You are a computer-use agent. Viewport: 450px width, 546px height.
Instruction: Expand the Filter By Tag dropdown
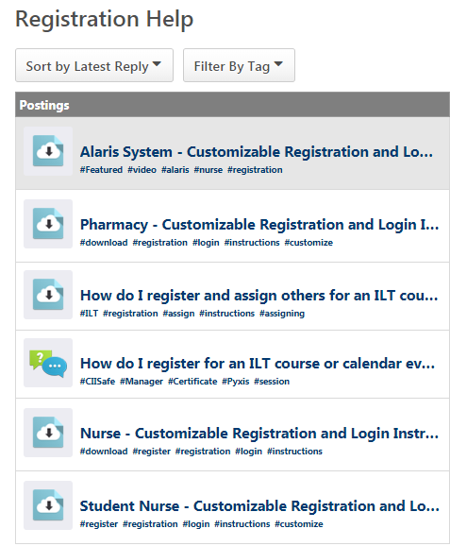(239, 65)
